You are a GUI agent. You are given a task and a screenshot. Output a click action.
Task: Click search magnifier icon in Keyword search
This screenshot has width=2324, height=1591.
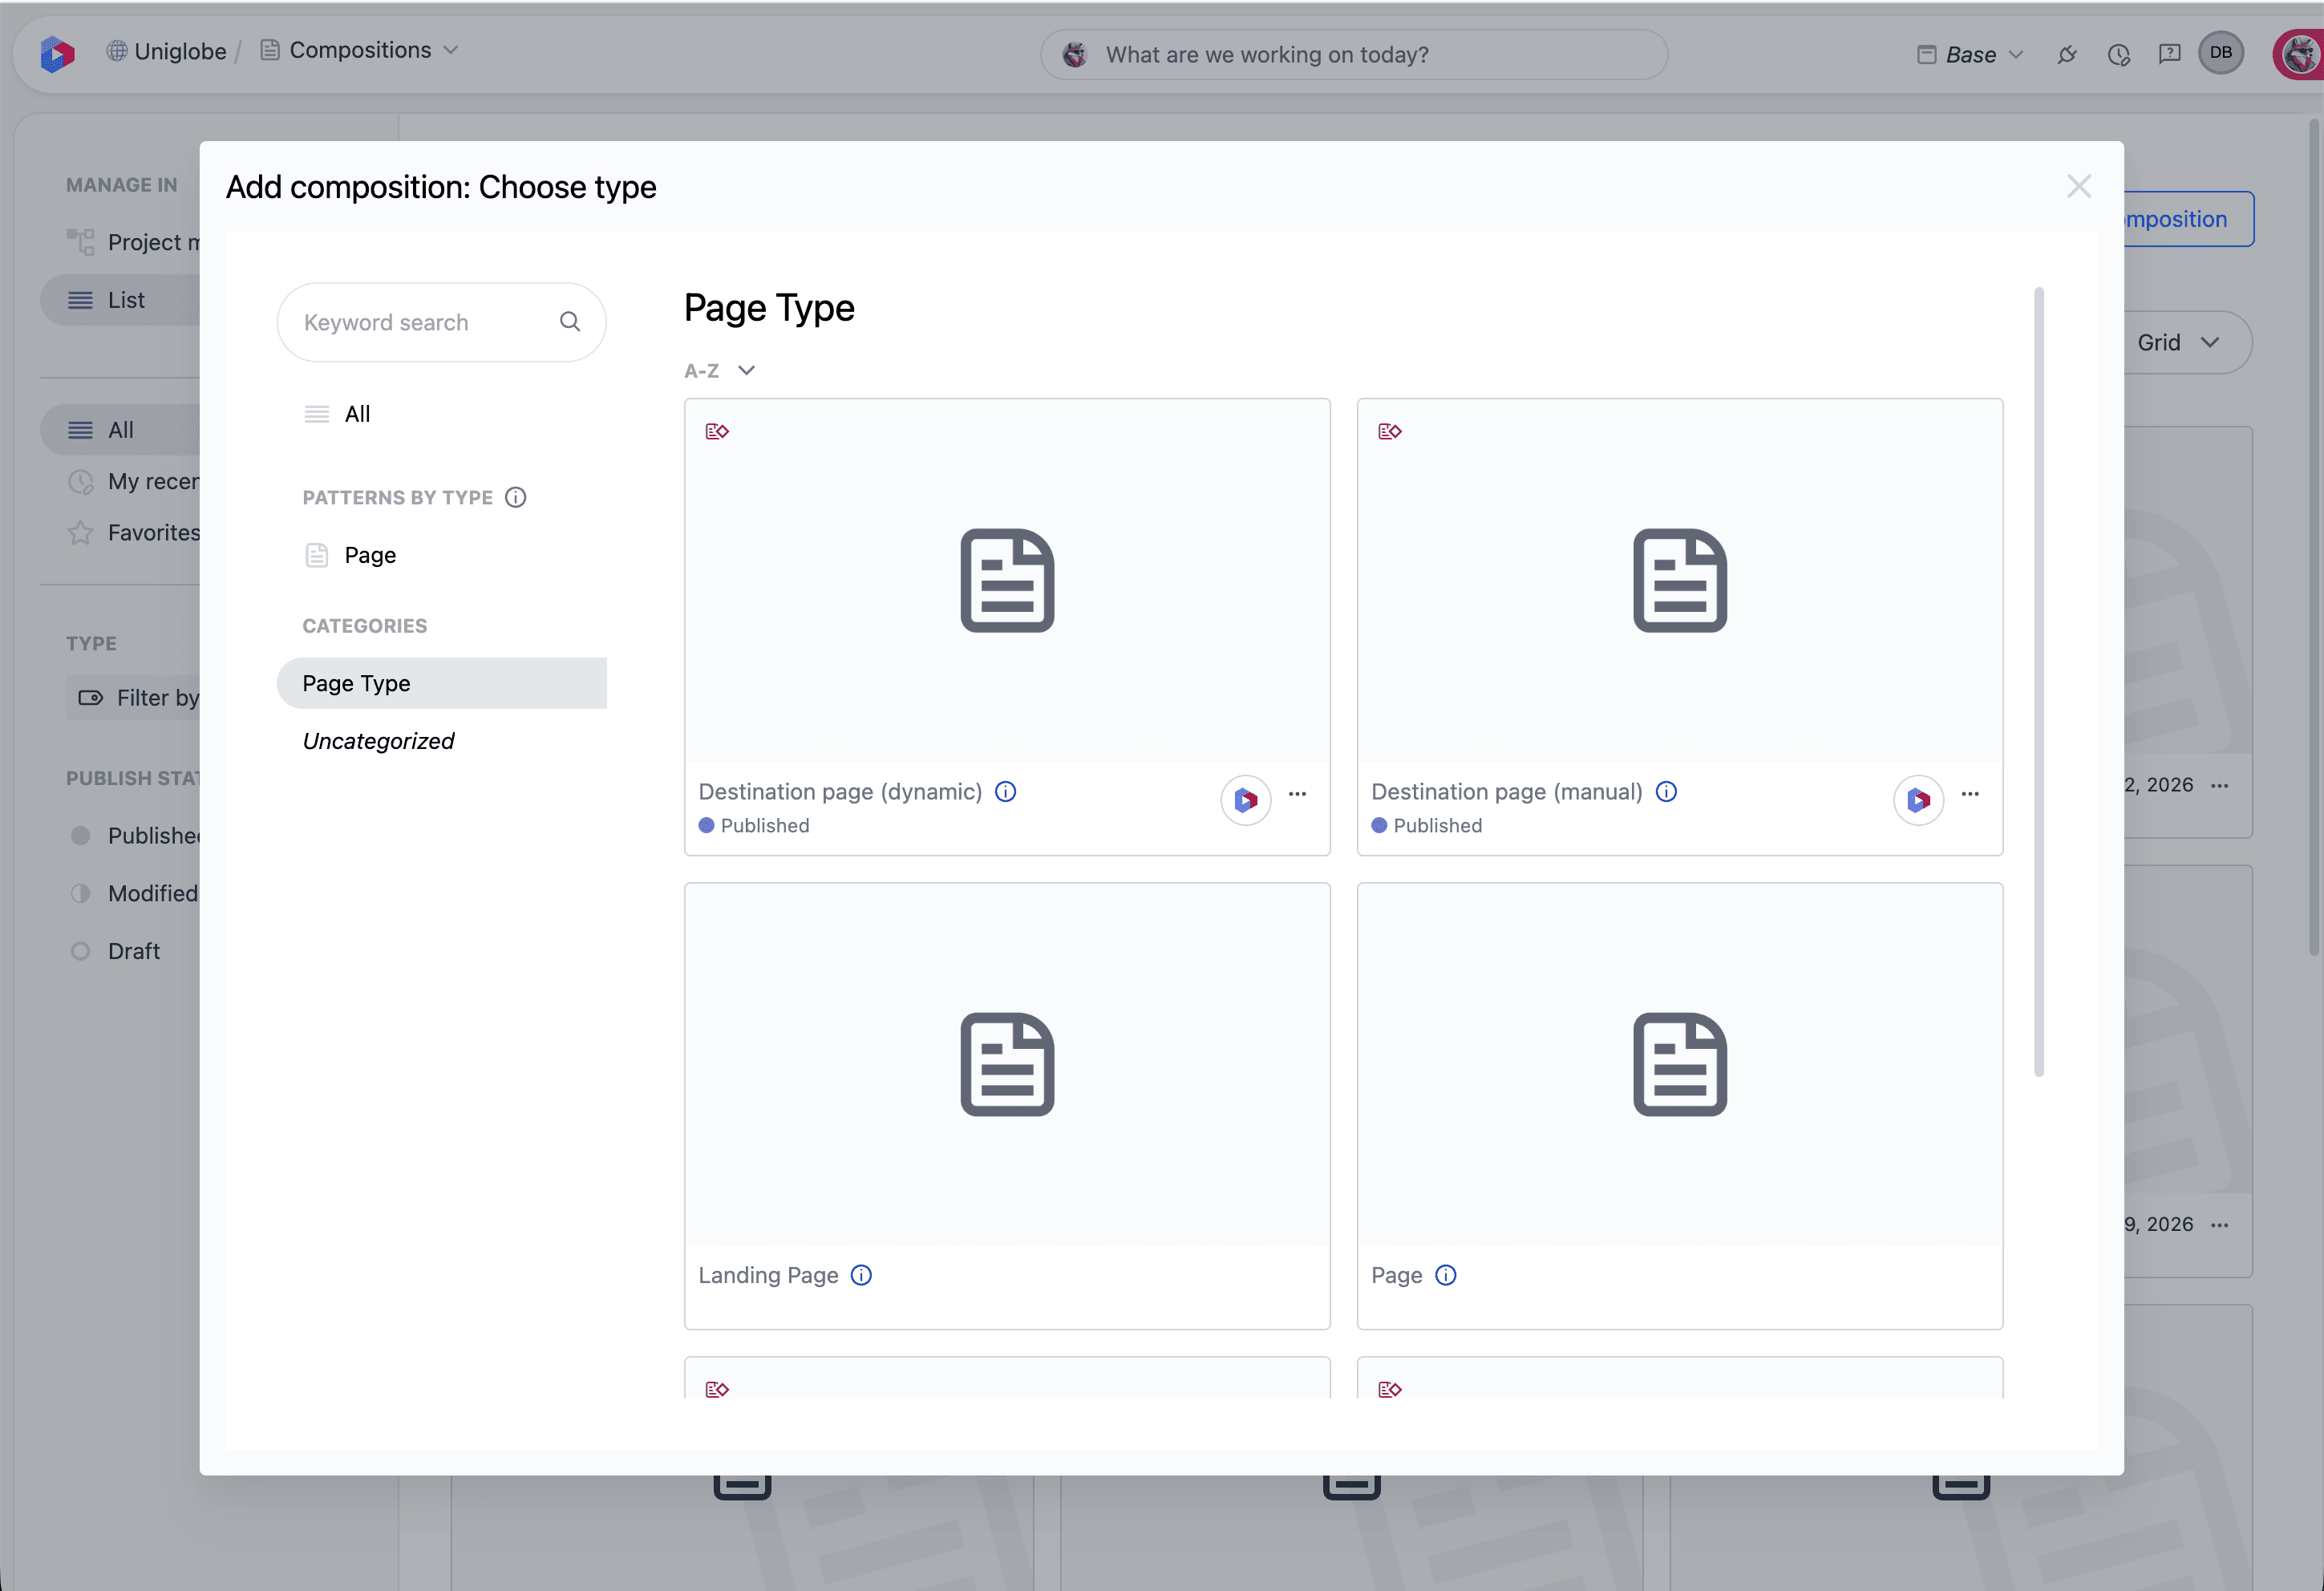tap(570, 322)
